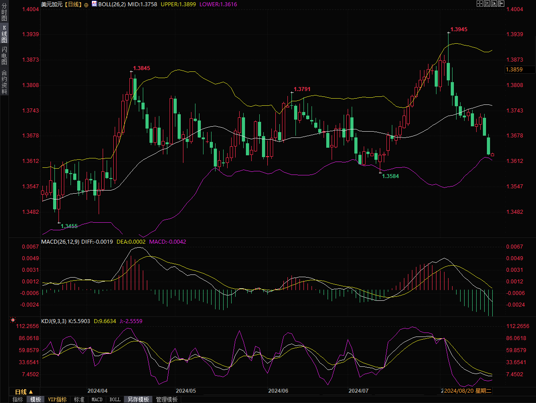The width and height of the screenshot is (536, 403).
Task: Open the 合约资料 side tab
Action: coord(4,82)
